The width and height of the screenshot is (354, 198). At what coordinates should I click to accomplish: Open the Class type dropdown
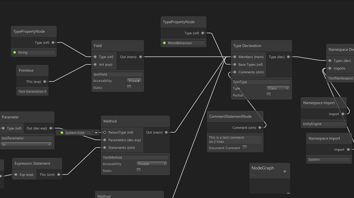point(278,88)
